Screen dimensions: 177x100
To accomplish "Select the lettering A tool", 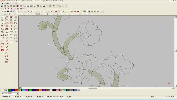I will click(7, 32).
